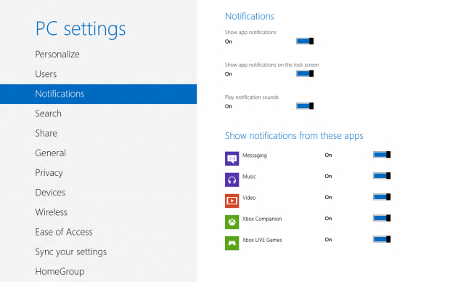Viewport: 450px width, 282px height.
Task: Click the Messaging app label
Action: tap(255, 156)
